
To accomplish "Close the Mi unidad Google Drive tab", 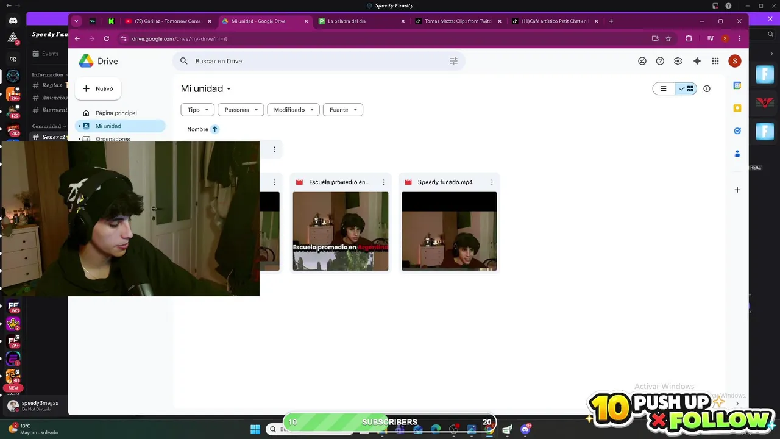I will (307, 21).
